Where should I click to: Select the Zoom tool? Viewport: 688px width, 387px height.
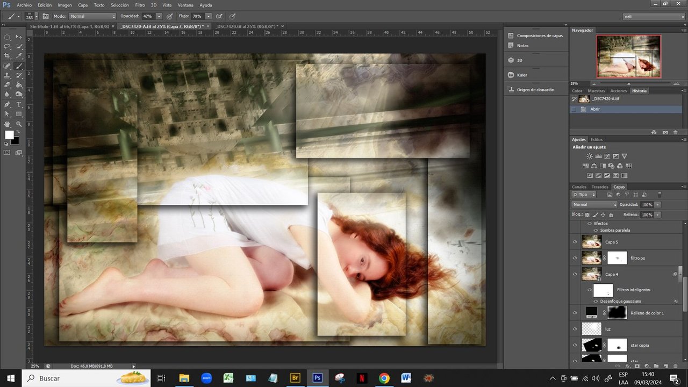click(x=19, y=124)
